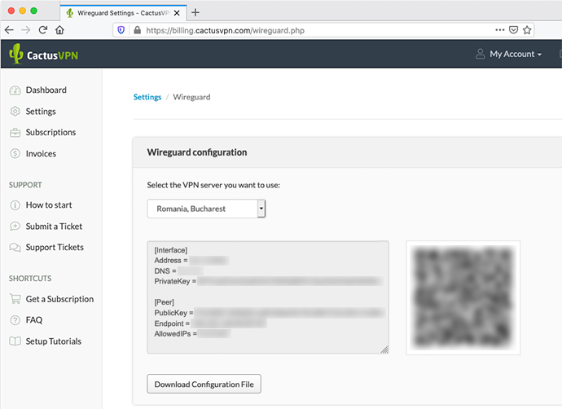Click Download Configuration File button
The image size is (562, 409).
(x=204, y=384)
